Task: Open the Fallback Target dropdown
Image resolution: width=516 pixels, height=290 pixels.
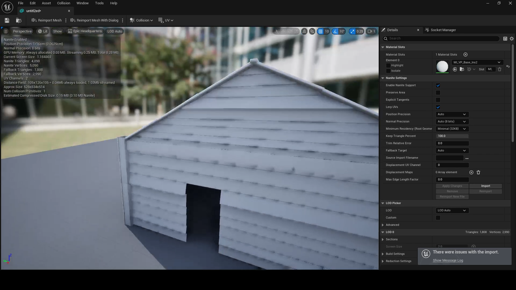Action: point(451,150)
